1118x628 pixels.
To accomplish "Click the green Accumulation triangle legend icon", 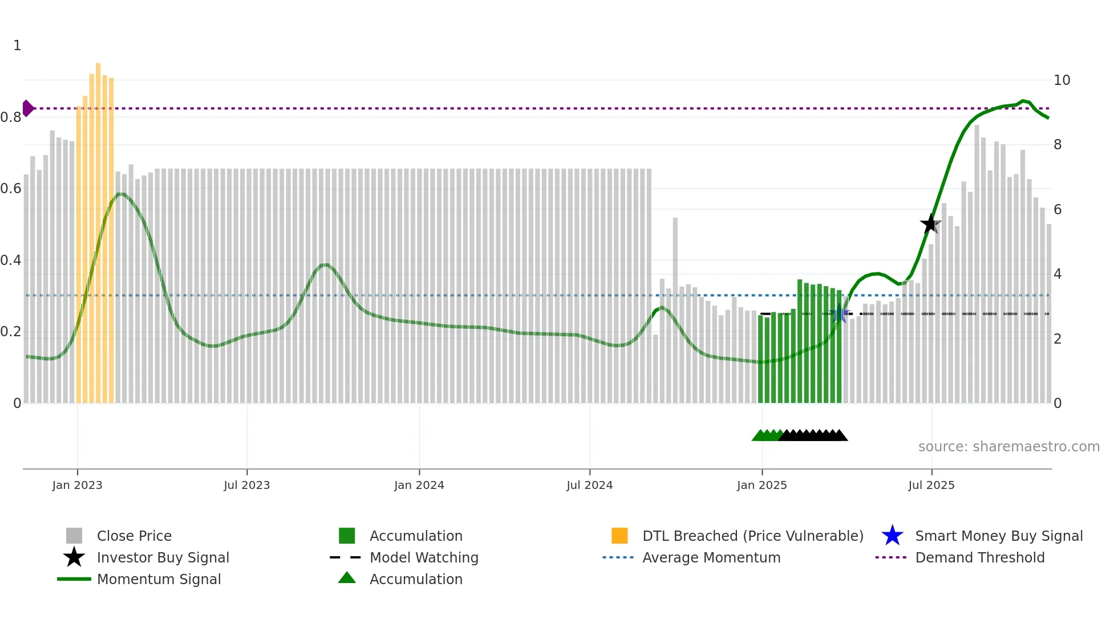I will [347, 578].
